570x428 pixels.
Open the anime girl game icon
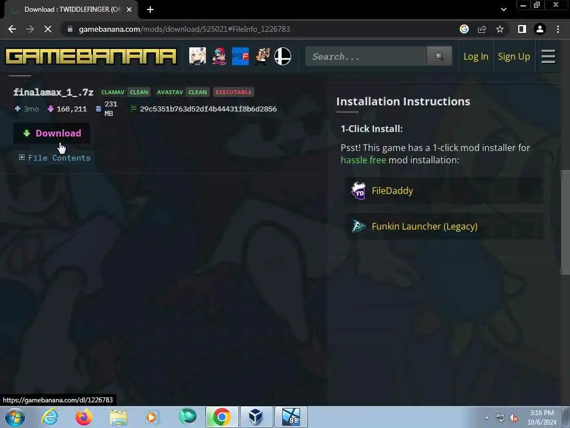pos(198,56)
